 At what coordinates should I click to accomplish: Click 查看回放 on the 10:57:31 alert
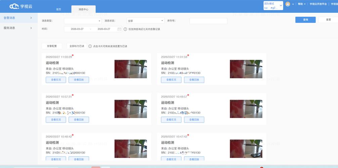[x=79, y=120]
